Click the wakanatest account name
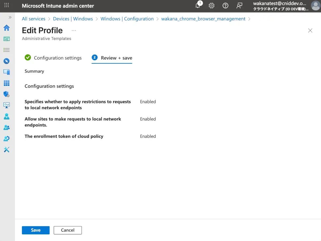This screenshot has height=241, width=321. (x=280, y=4)
